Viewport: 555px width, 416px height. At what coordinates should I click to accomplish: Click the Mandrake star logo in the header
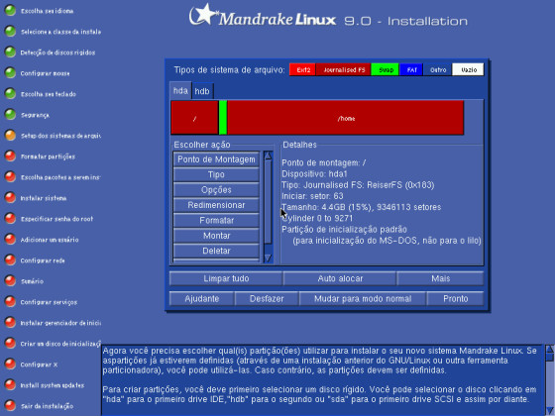click(x=204, y=15)
